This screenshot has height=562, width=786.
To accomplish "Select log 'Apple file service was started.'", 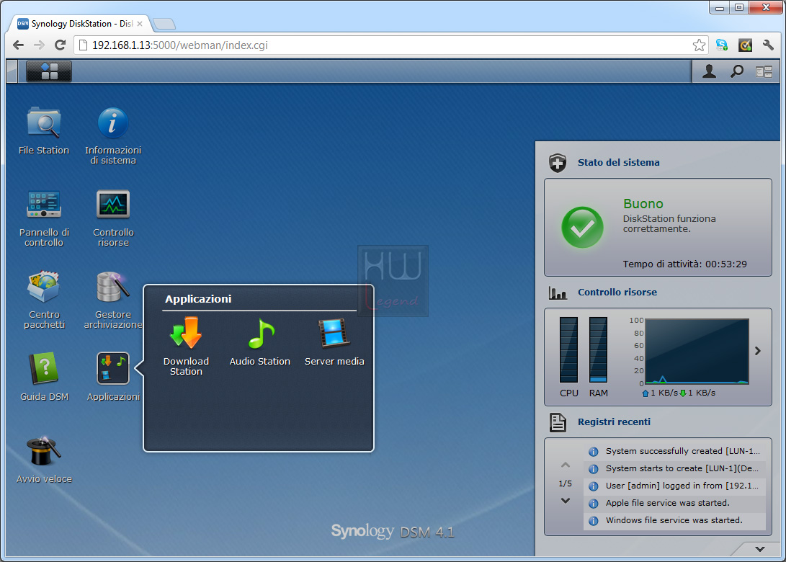I will pos(675,504).
